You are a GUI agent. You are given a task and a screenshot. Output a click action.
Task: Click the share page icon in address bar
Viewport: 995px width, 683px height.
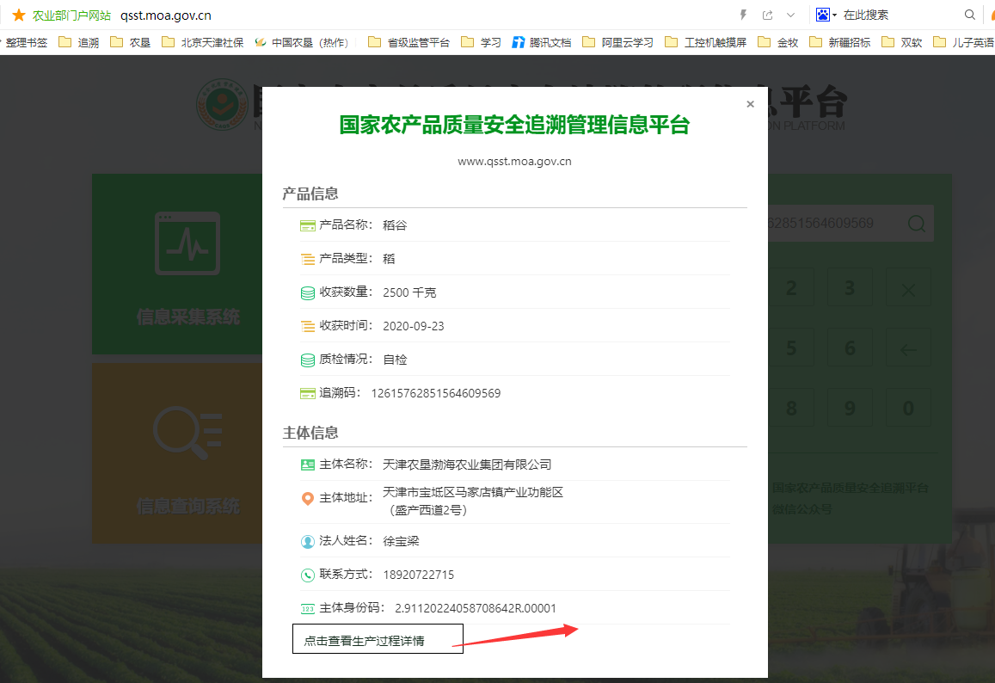tap(767, 15)
